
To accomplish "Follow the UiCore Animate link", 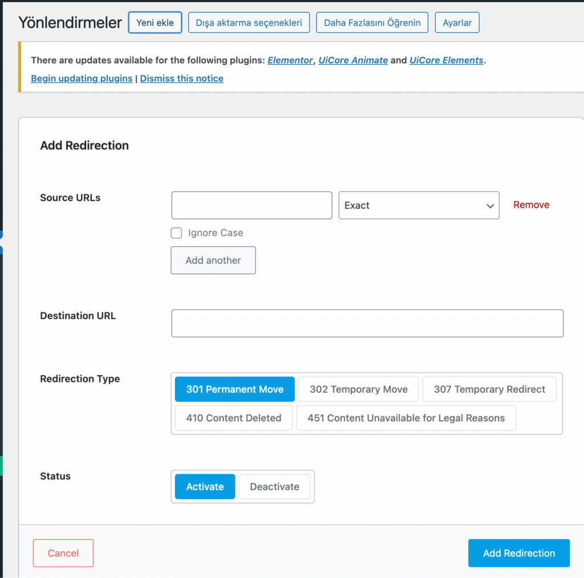I will [353, 60].
